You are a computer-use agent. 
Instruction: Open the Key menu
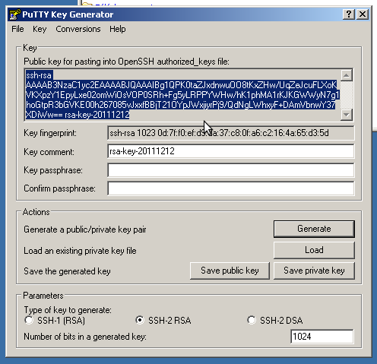click(x=40, y=29)
